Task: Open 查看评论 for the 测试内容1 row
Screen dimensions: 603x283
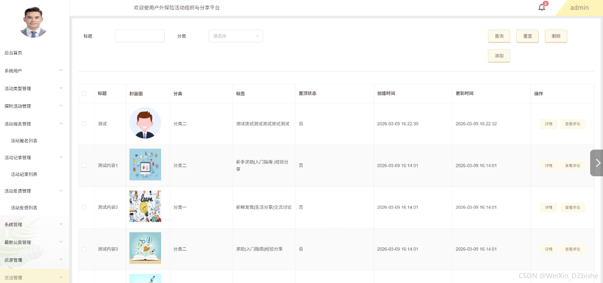Action: (x=572, y=166)
